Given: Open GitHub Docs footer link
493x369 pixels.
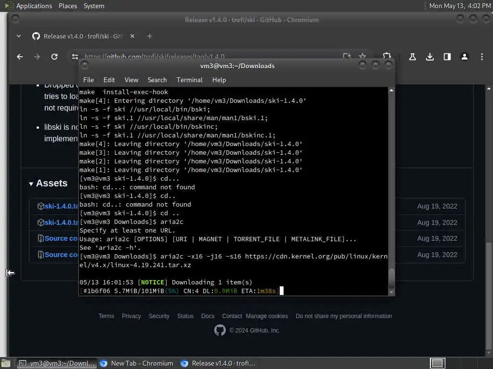Looking at the screenshot, I should pos(208,316).
